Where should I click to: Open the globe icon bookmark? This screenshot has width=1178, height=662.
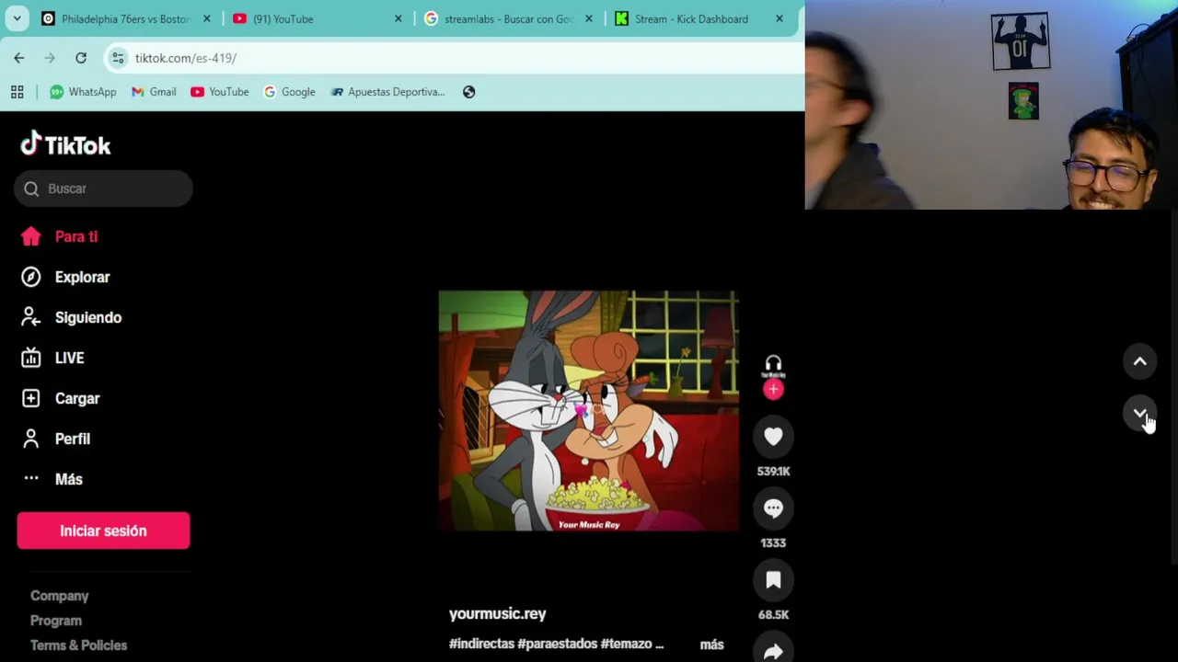tap(469, 92)
